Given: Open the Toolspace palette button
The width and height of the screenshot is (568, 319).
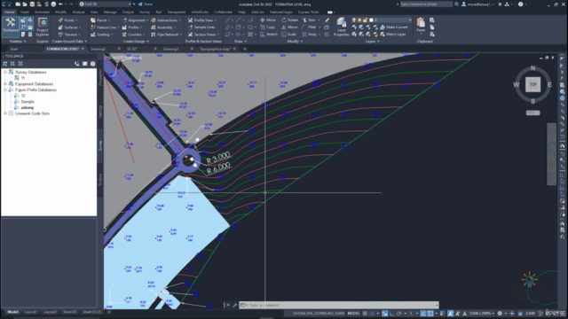Looking at the screenshot, I should (x=10, y=27).
